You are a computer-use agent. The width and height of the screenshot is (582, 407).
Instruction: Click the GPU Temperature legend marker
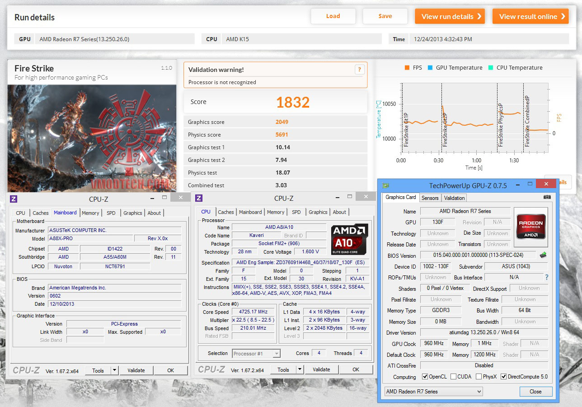[430, 68]
